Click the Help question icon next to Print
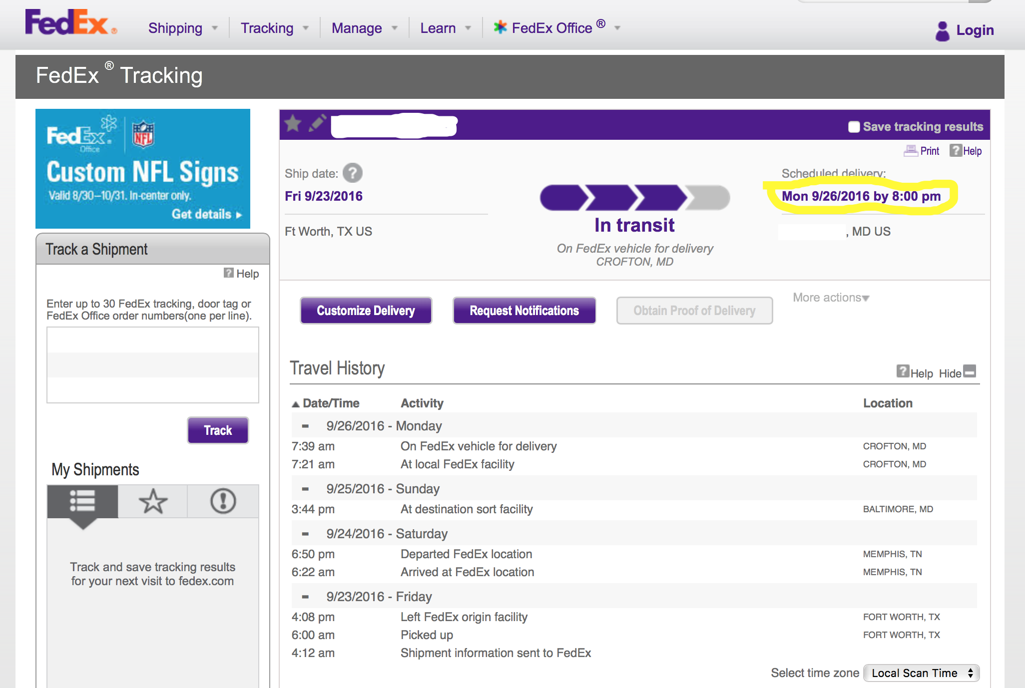Image resolution: width=1025 pixels, height=688 pixels. [956, 150]
